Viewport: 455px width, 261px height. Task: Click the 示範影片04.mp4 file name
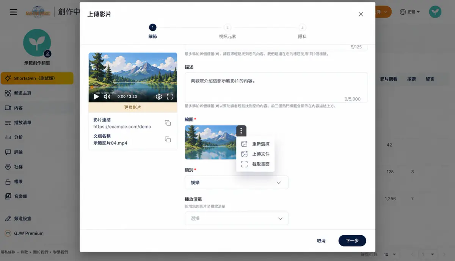click(110, 143)
